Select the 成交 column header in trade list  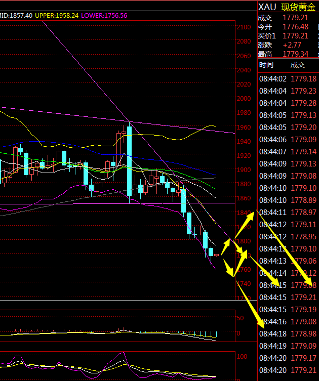point(298,65)
